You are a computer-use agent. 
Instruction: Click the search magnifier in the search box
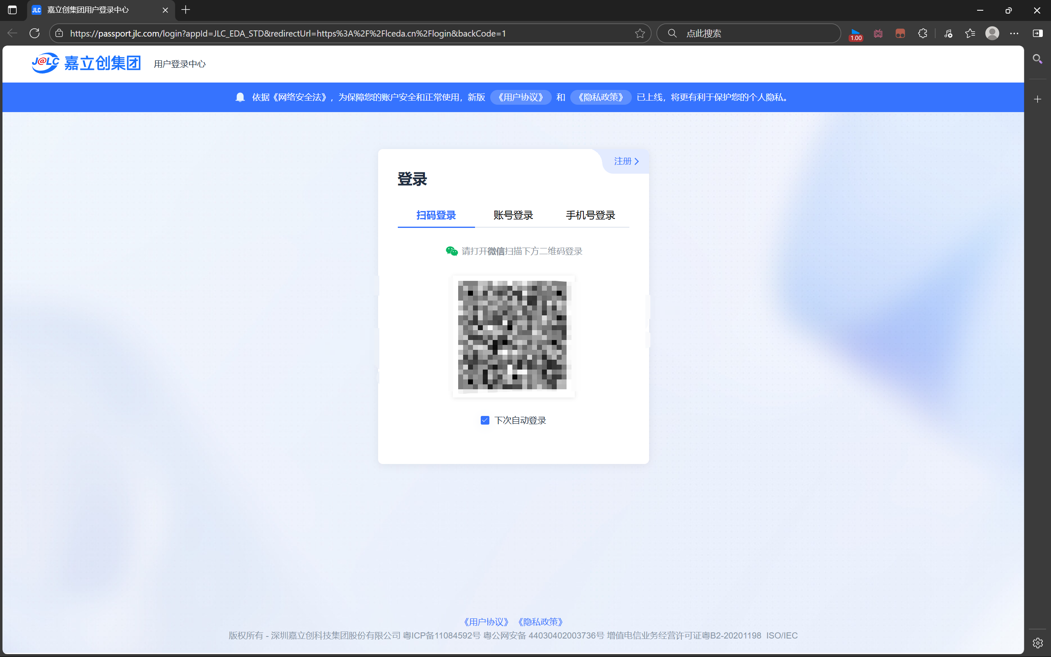click(672, 33)
